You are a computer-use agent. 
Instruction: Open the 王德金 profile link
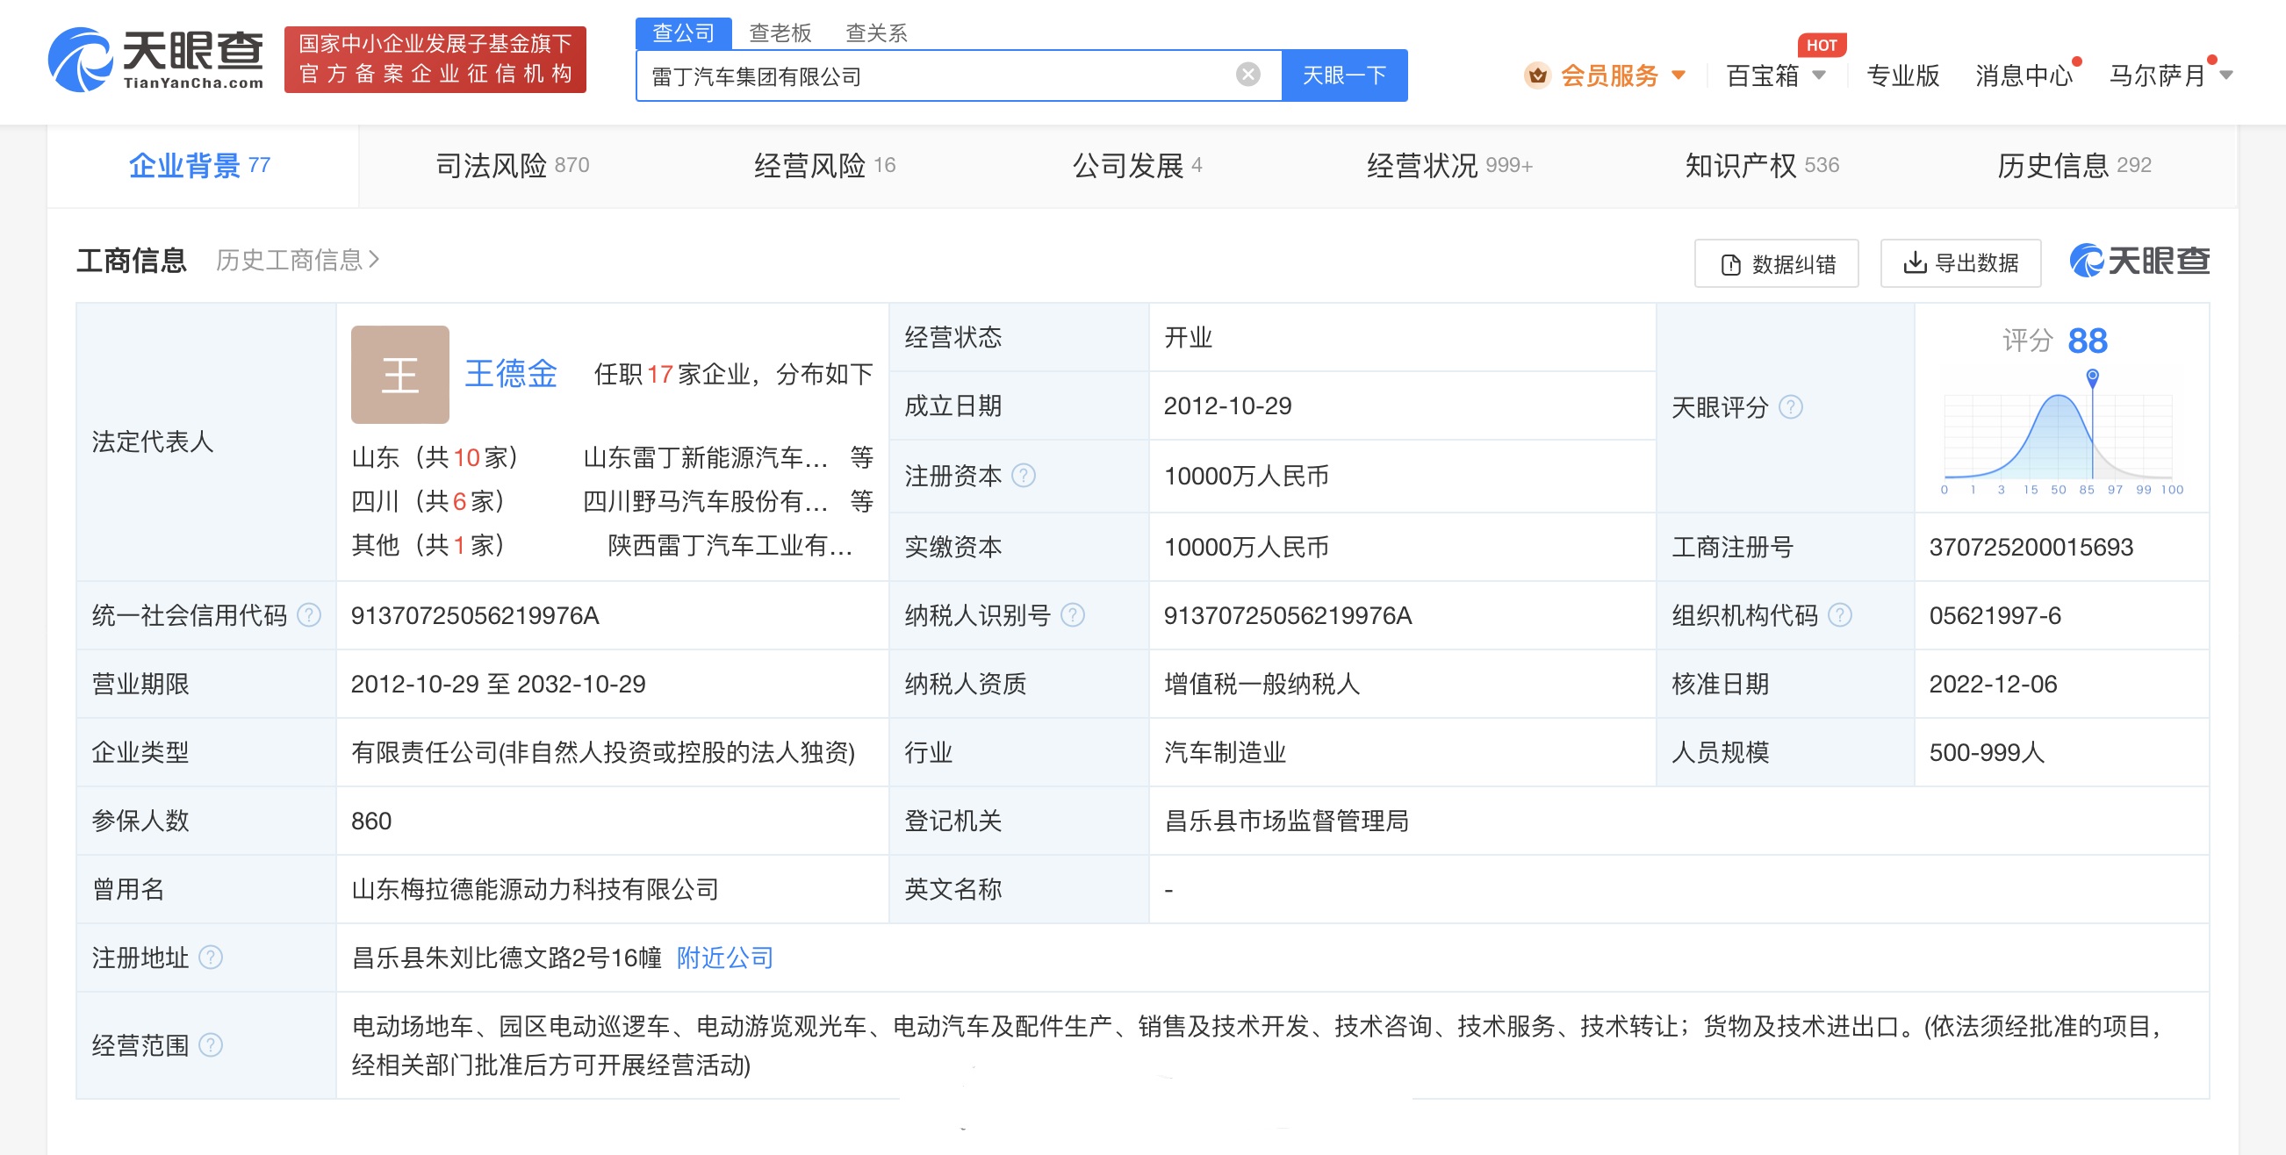click(x=510, y=374)
